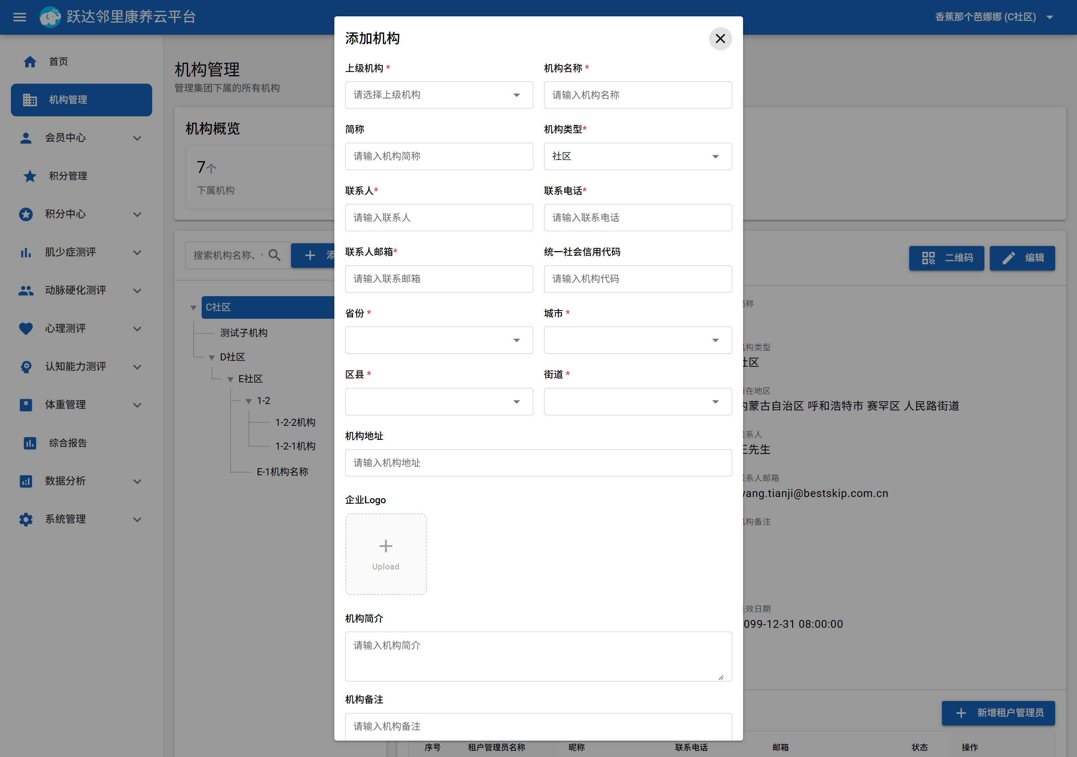Click the 编辑 button
The width and height of the screenshot is (1077, 757).
pyautogui.click(x=1023, y=258)
